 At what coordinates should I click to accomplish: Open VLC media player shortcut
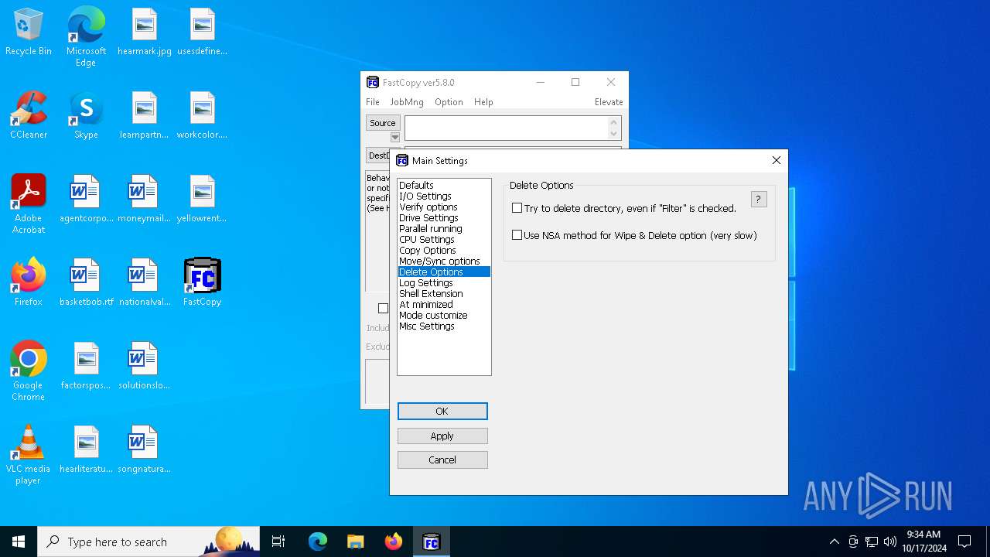click(x=29, y=455)
